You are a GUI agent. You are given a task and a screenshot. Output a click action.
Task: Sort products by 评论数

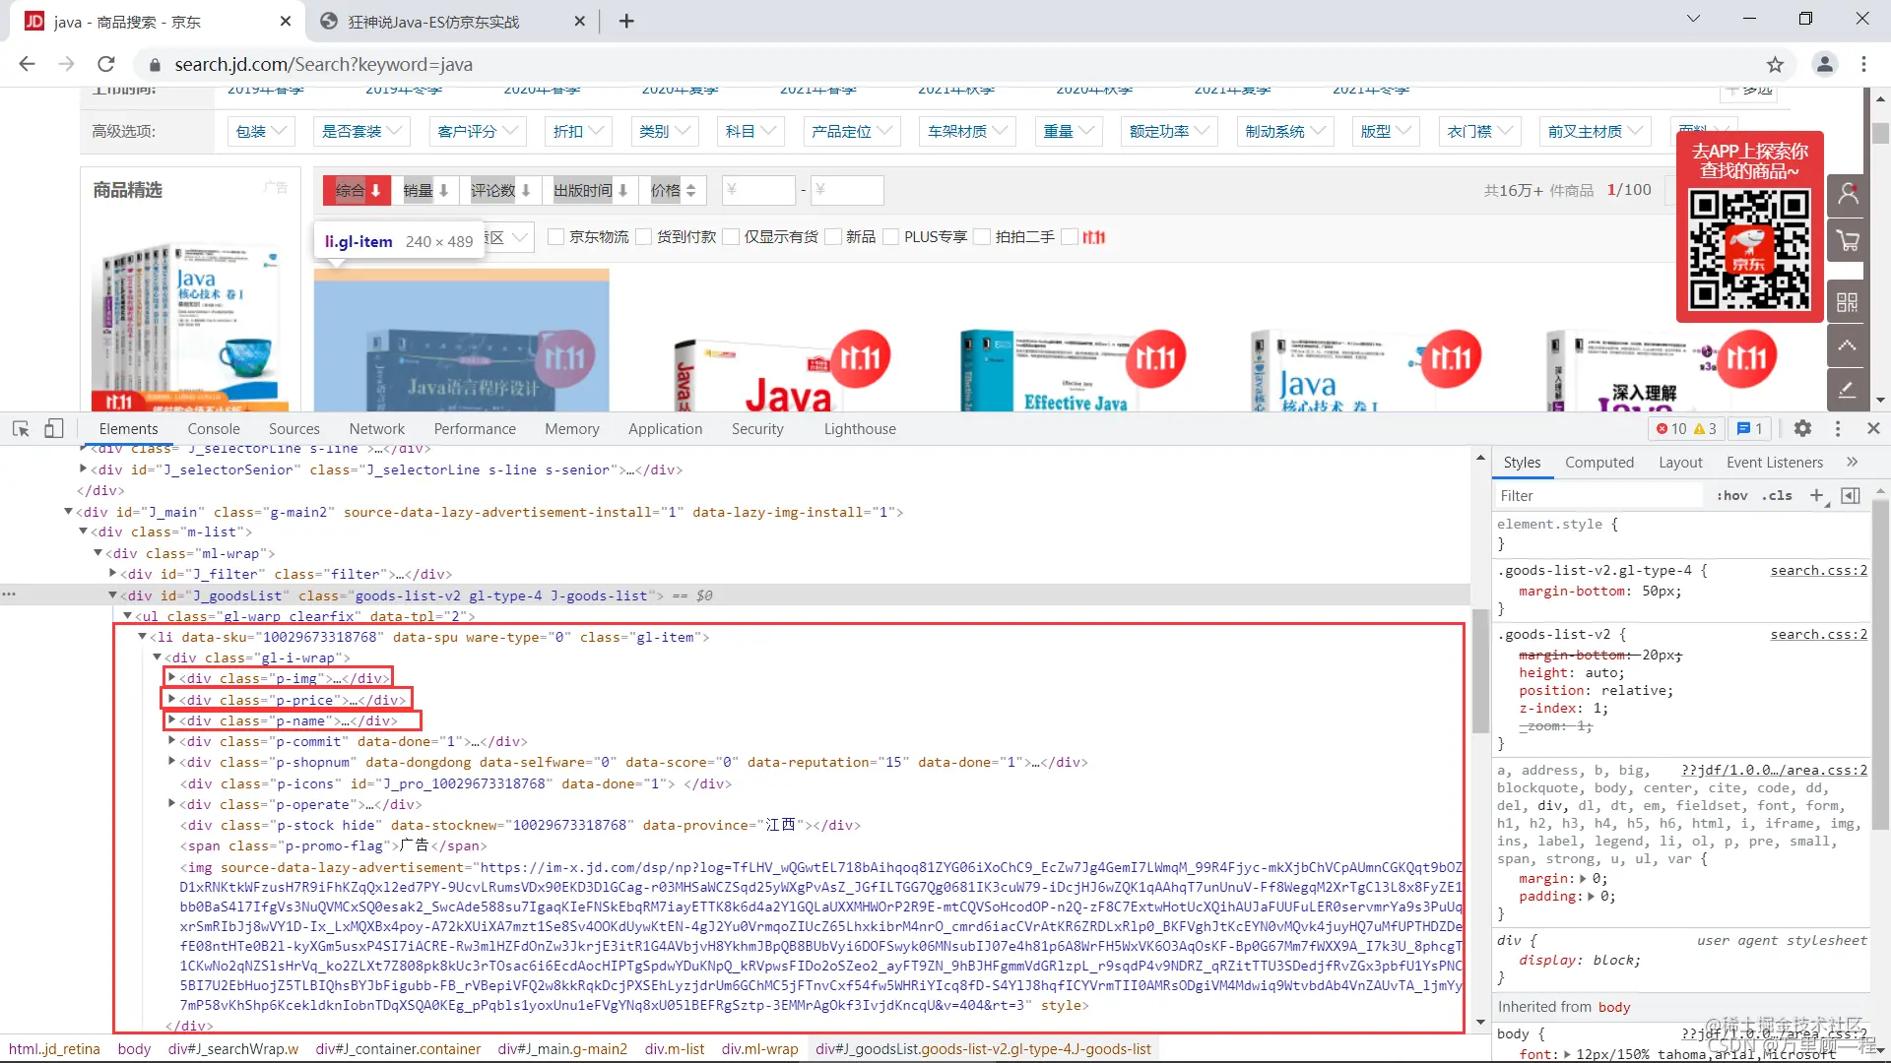pos(500,190)
